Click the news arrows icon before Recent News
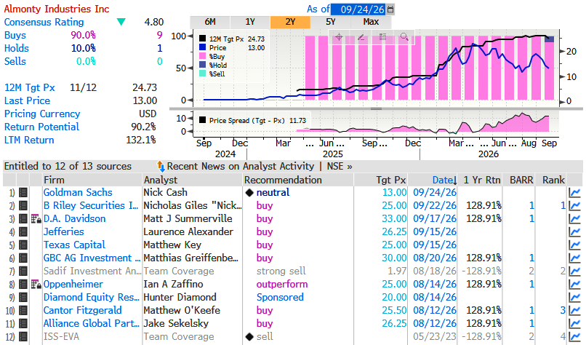 pyautogui.click(x=161, y=166)
